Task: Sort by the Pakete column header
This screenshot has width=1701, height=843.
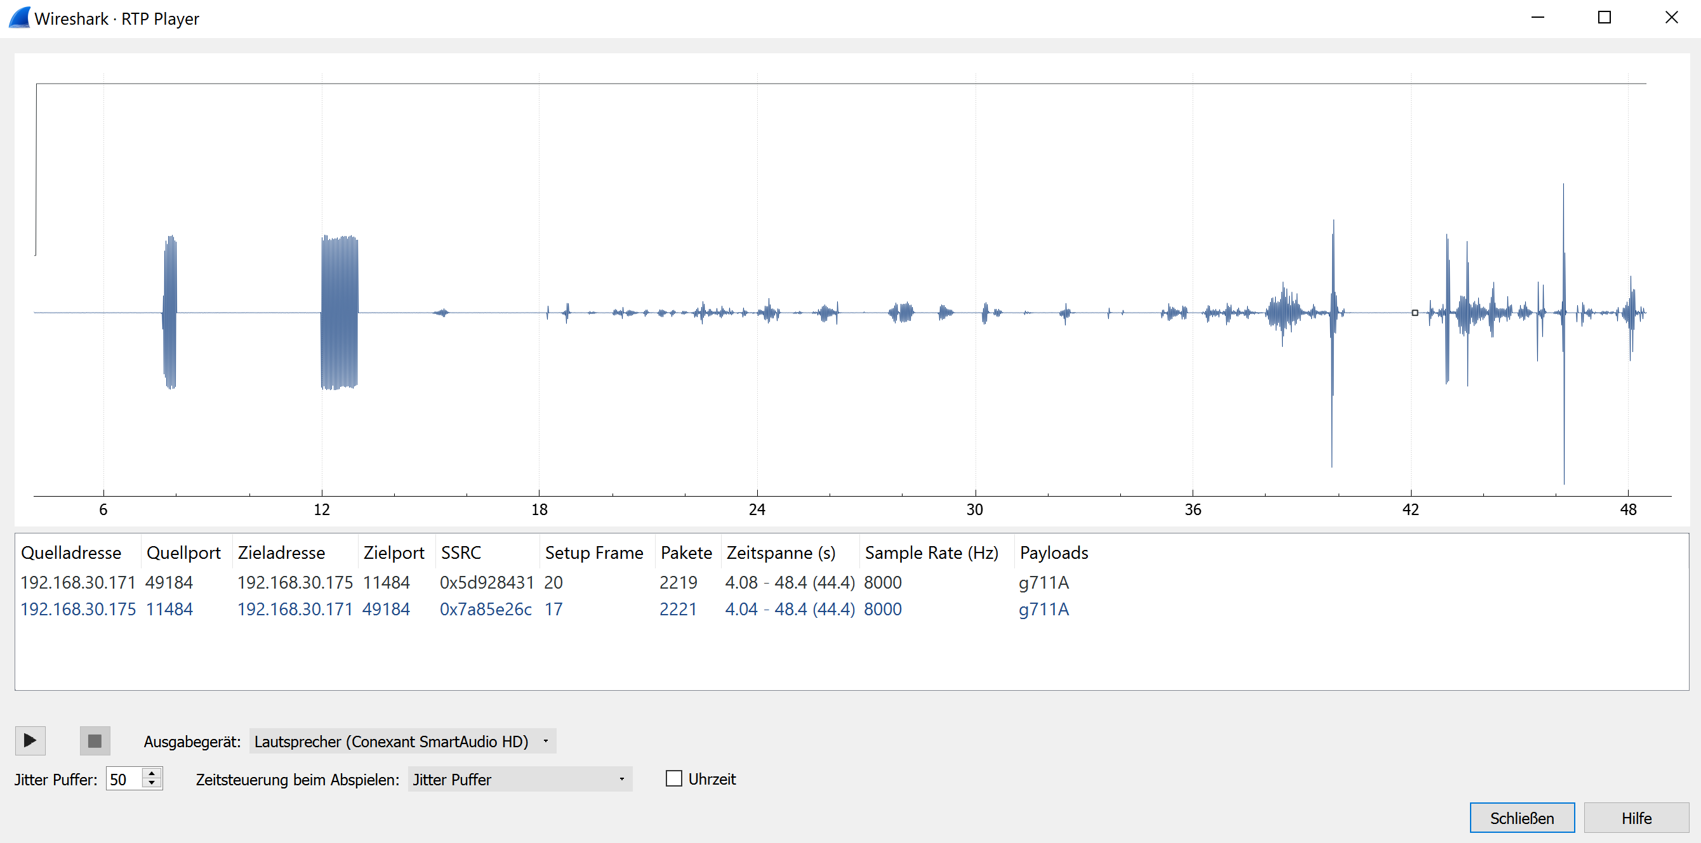Action: pyautogui.click(x=687, y=552)
